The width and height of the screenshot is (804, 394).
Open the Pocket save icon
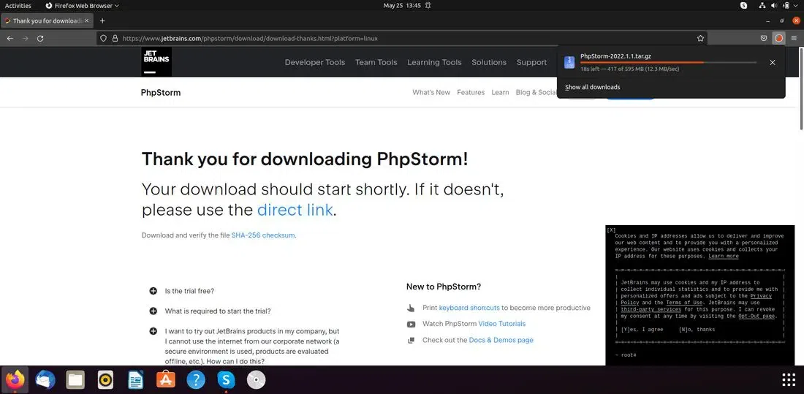coord(764,39)
